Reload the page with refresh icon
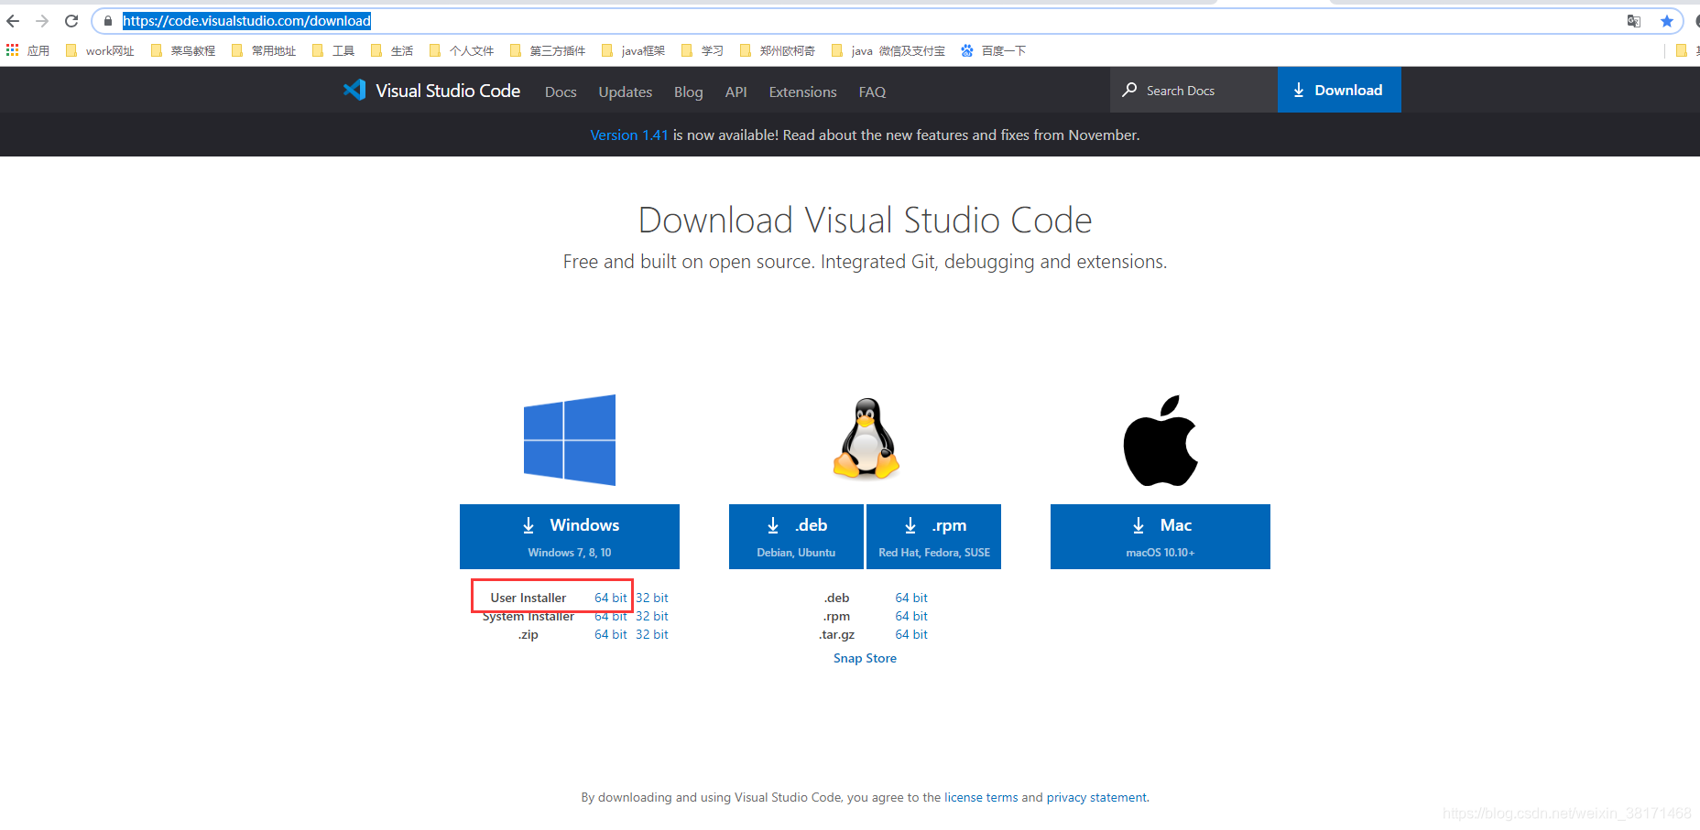Image resolution: width=1700 pixels, height=830 pixels. click(71, 21)
